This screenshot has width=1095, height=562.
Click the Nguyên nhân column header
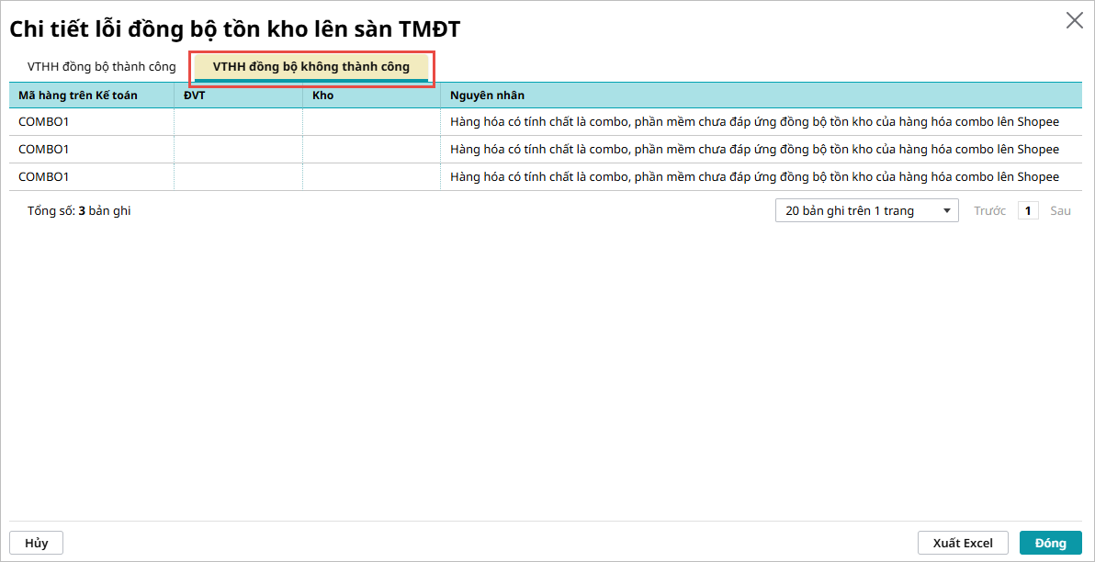(487, 96)
